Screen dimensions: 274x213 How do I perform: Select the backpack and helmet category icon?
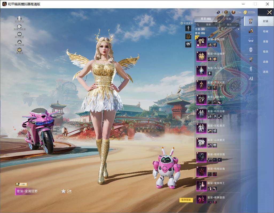point(251,31)
